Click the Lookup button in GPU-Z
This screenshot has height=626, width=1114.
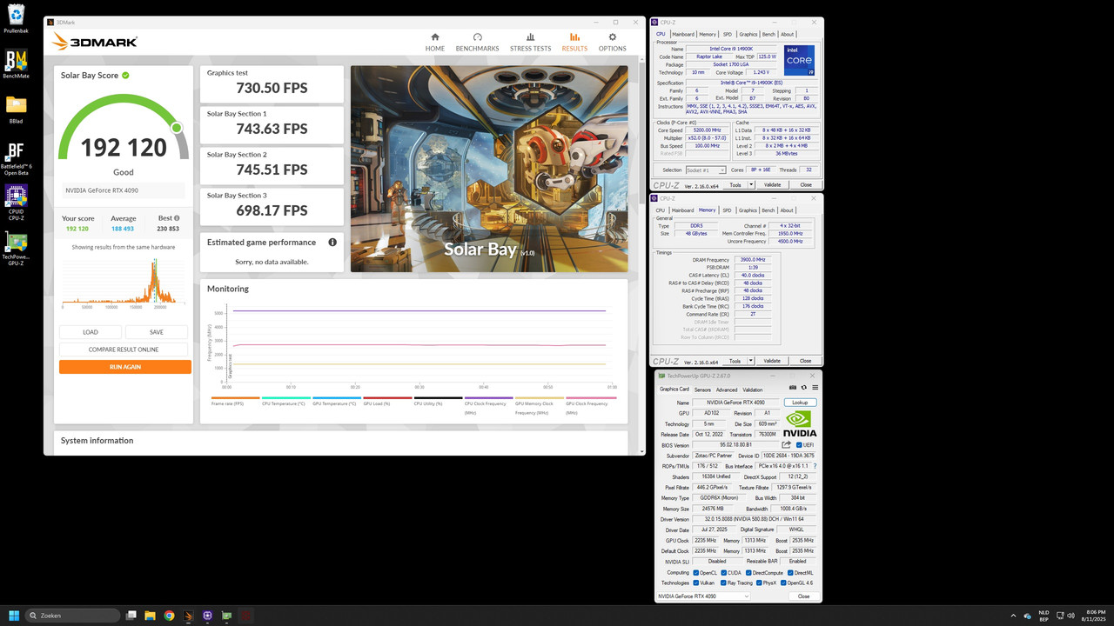coord(800,403)
